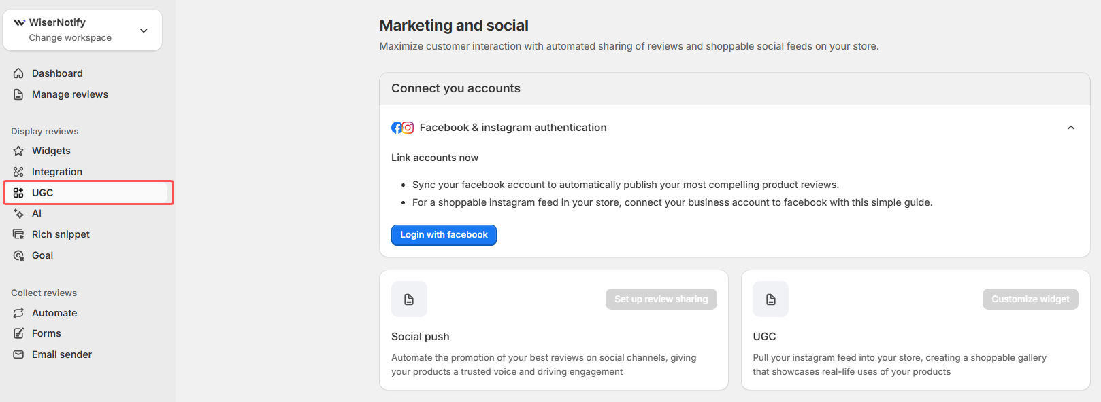Click the Integration icon in sidebar

point(18,172)
